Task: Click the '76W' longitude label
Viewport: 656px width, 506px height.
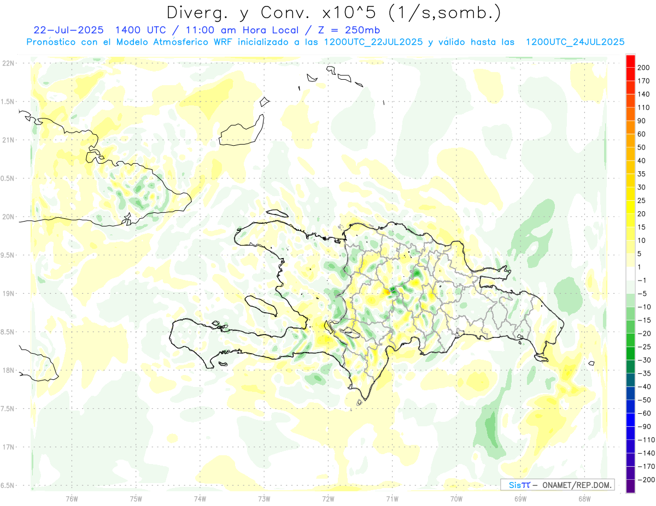Action: [x=72, y=498]
